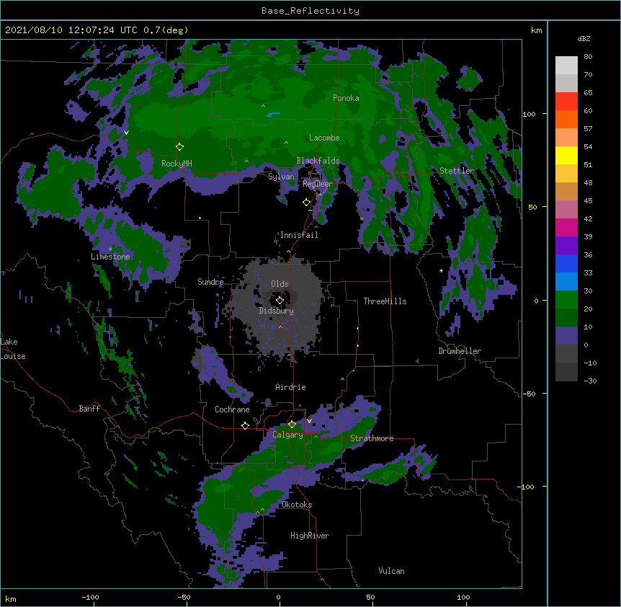The height and width of the screenshot is (607, 621).
Task: Click the white plus marker north of Drumheller
Action: (x=441, y=270)
